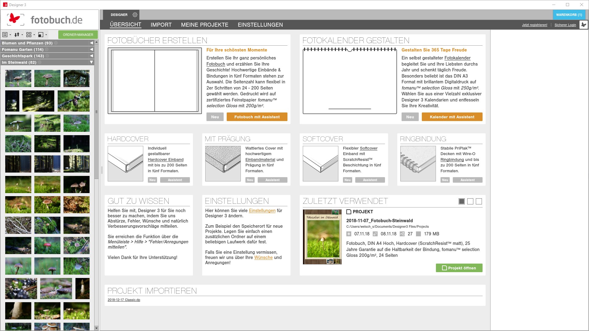Click the sort photos icon in the toolbar
The width and height of the screenshot is (589, 331).
pos(17,34)
